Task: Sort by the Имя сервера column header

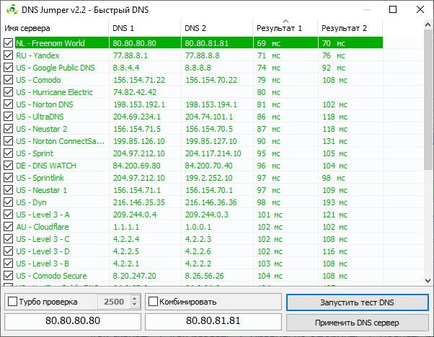Action: (x=55, y=28)
